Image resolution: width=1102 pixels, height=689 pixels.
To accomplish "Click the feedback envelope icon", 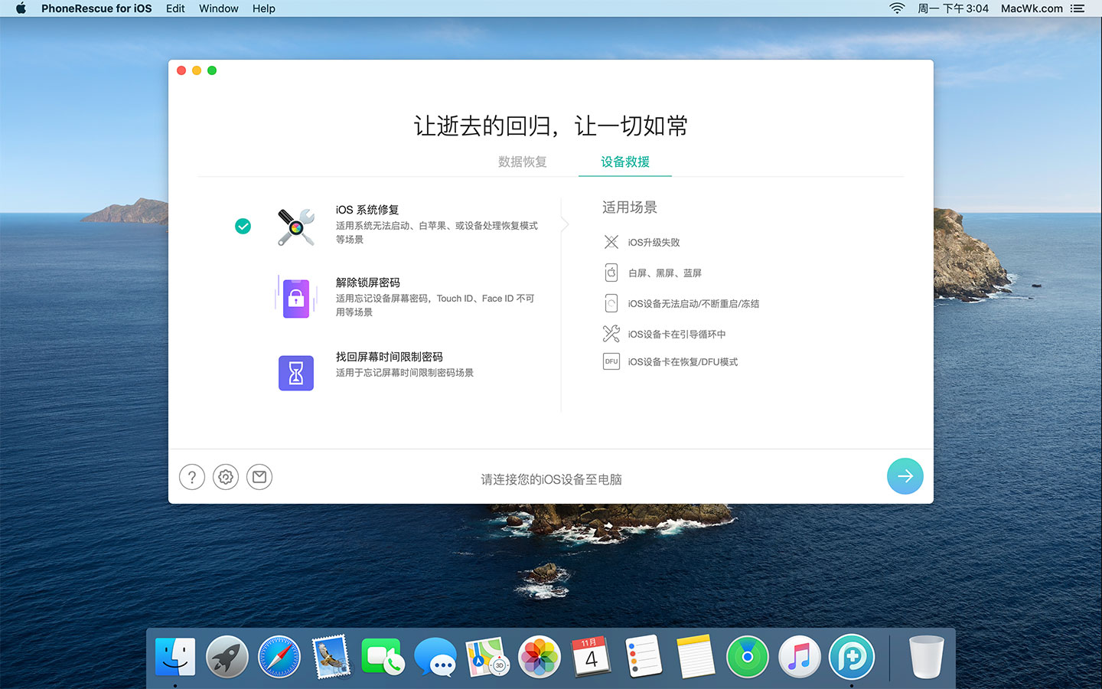I will pyautogui.click(x=259, y=476).
